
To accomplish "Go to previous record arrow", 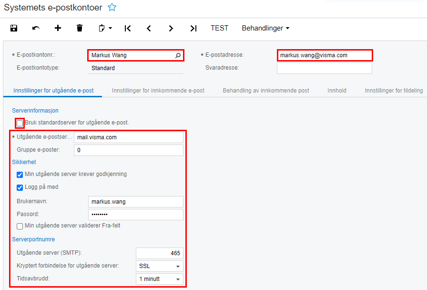I will [x=149, y=28].
